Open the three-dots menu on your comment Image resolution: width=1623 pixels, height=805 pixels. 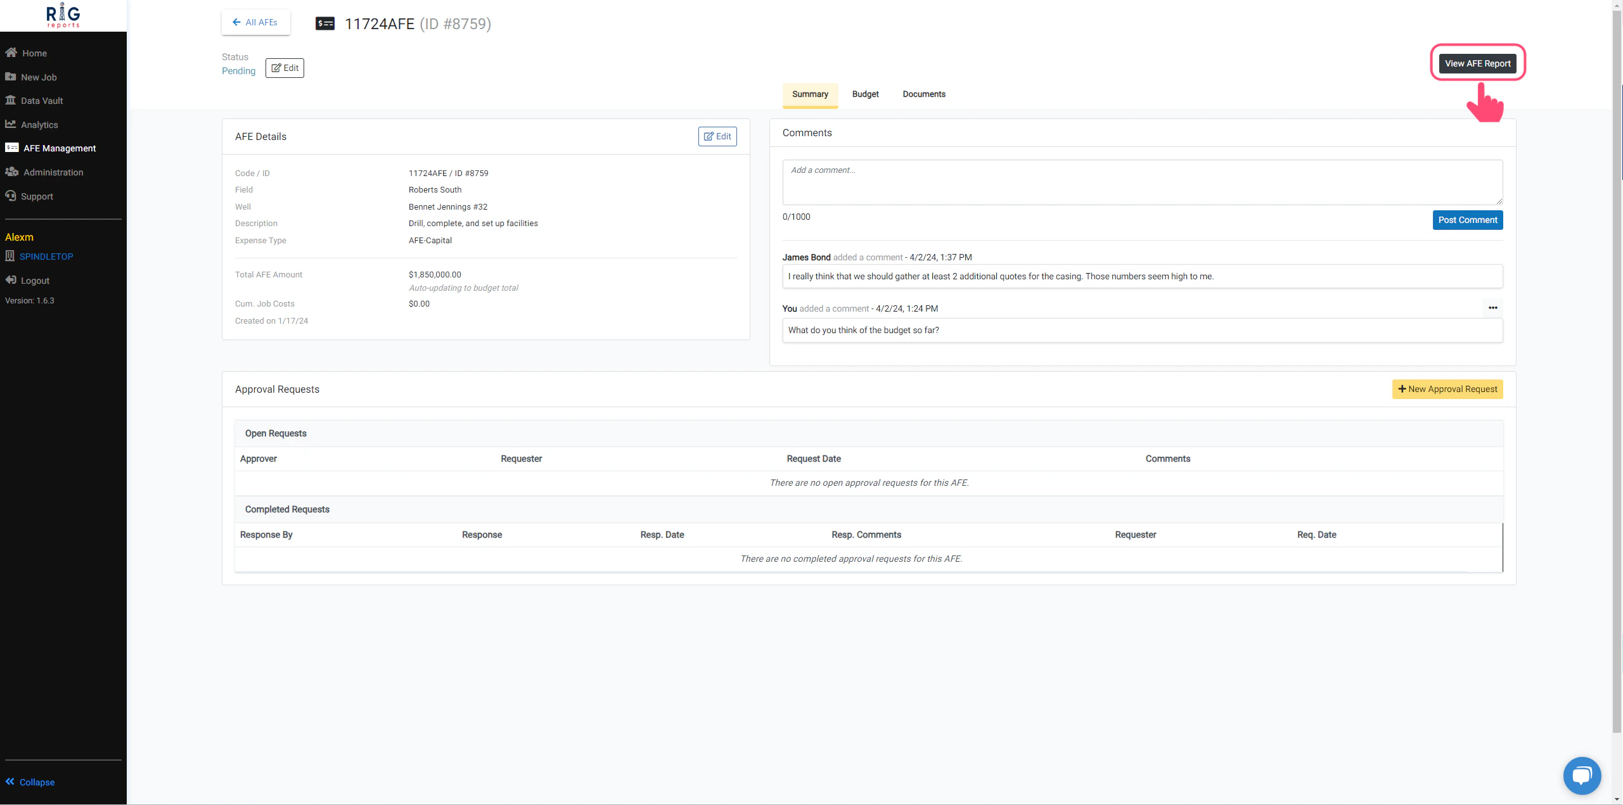(x=1492, y=308)
